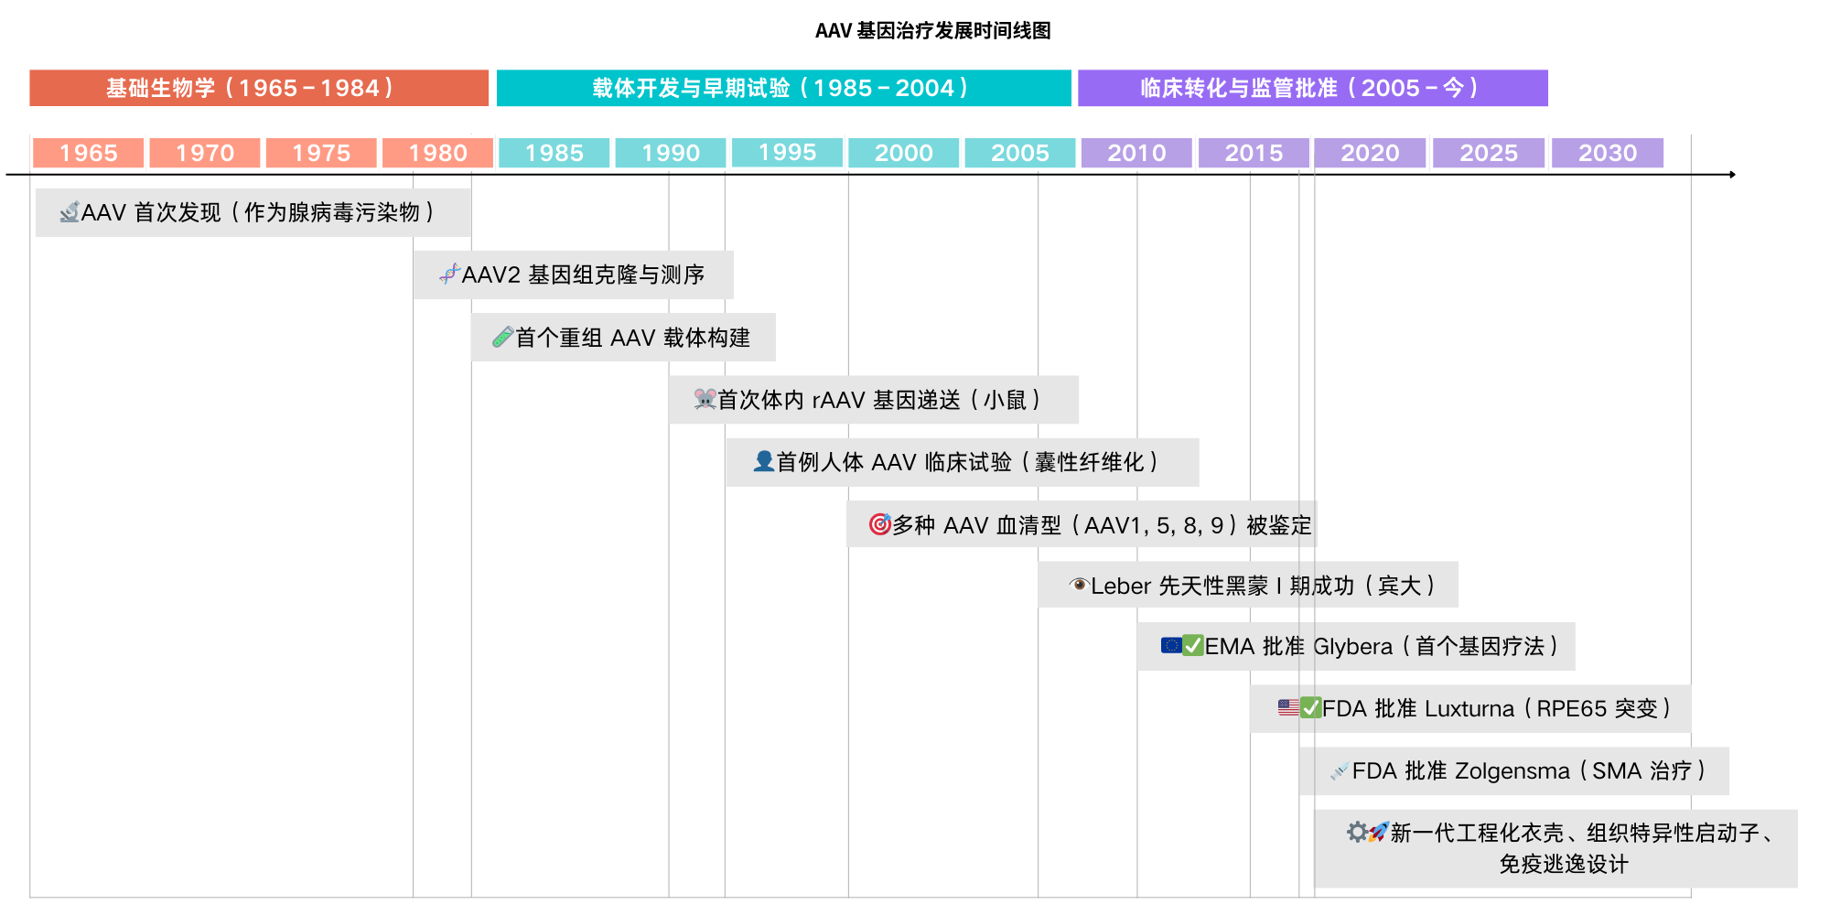Click the 1965 year marker
Viewport: 1830px width, 915px height.
pos(88,153)
